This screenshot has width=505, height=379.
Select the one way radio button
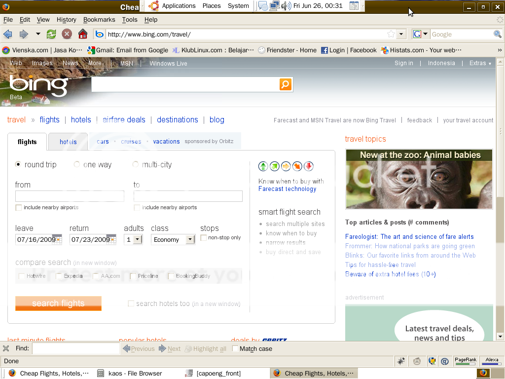(76, 164)
